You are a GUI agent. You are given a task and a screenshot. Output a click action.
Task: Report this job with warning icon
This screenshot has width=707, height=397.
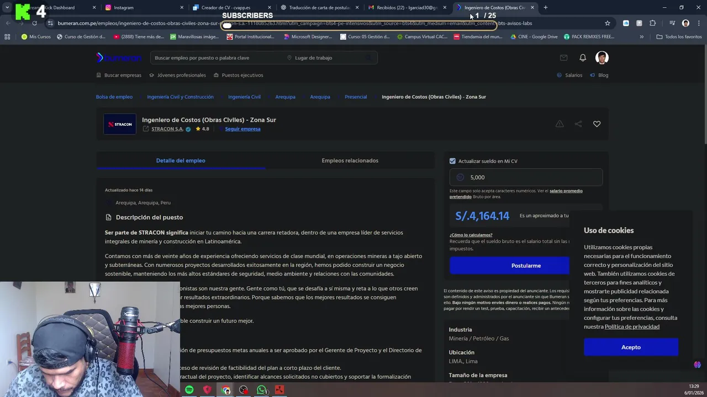click(x=560, y=124)
